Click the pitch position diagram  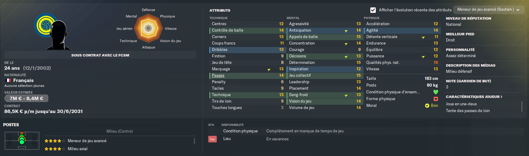tap(22, 141)
